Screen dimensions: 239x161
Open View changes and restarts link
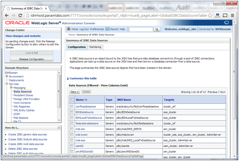click(x=23, y=36)
